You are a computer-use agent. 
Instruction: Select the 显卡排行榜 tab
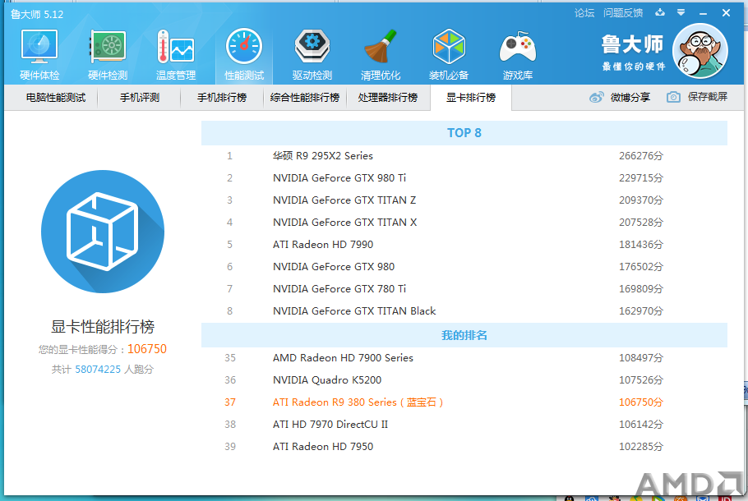471,98
